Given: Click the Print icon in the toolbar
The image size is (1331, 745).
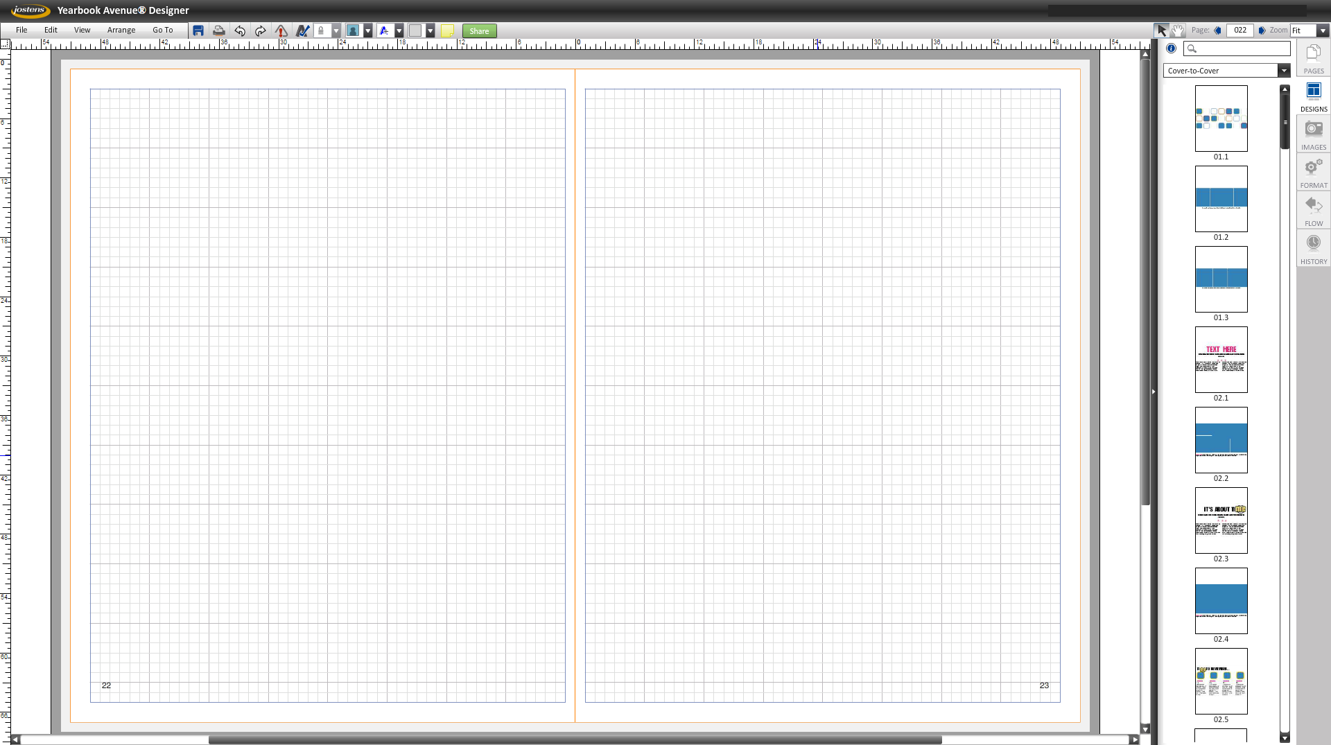Looking at the screenshot, I should tap(219, 30).
